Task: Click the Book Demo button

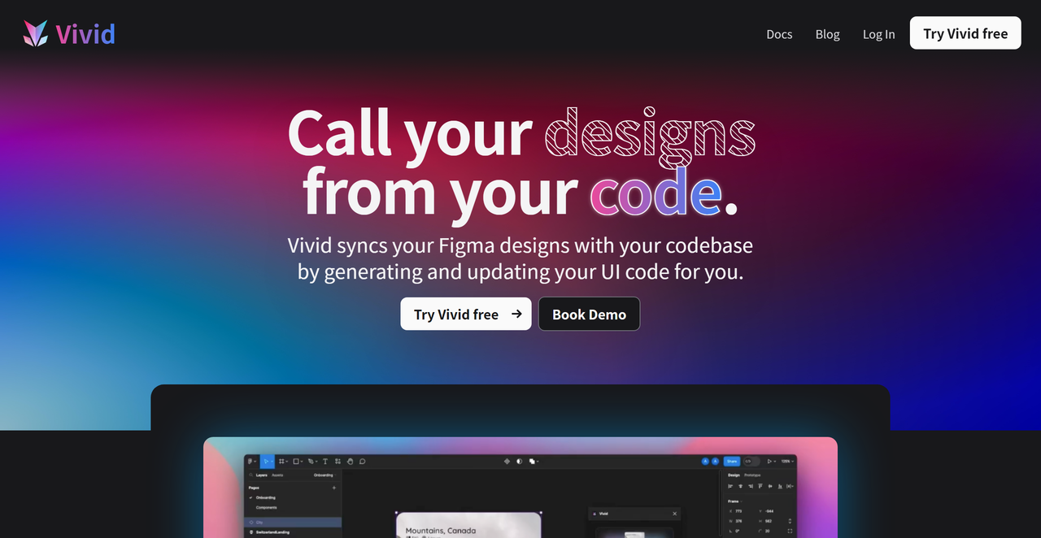Action: 589,314
